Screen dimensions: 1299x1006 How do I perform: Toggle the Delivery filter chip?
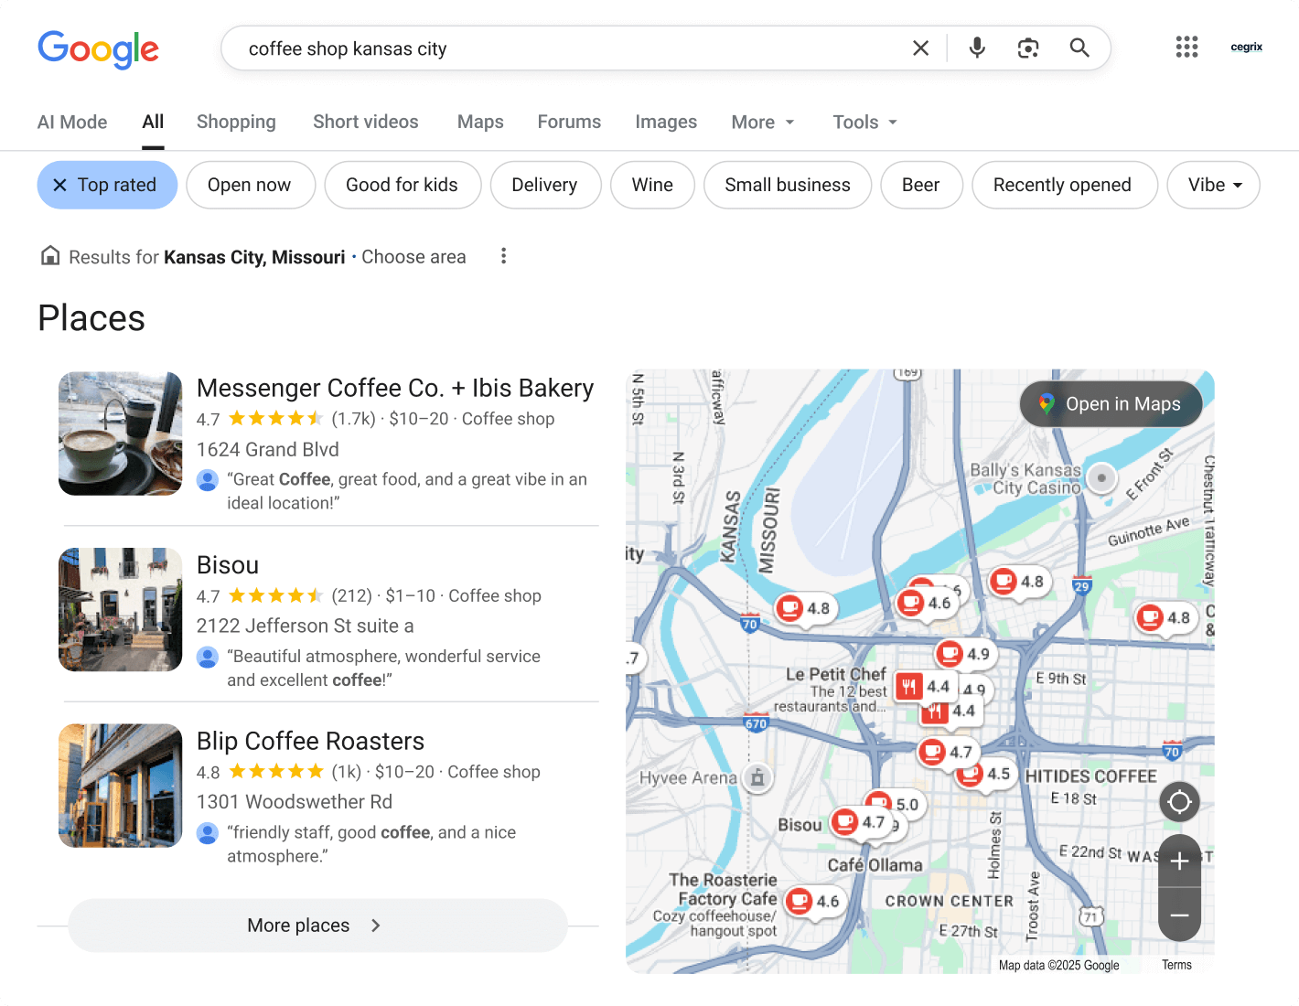[x=545, y=185]
